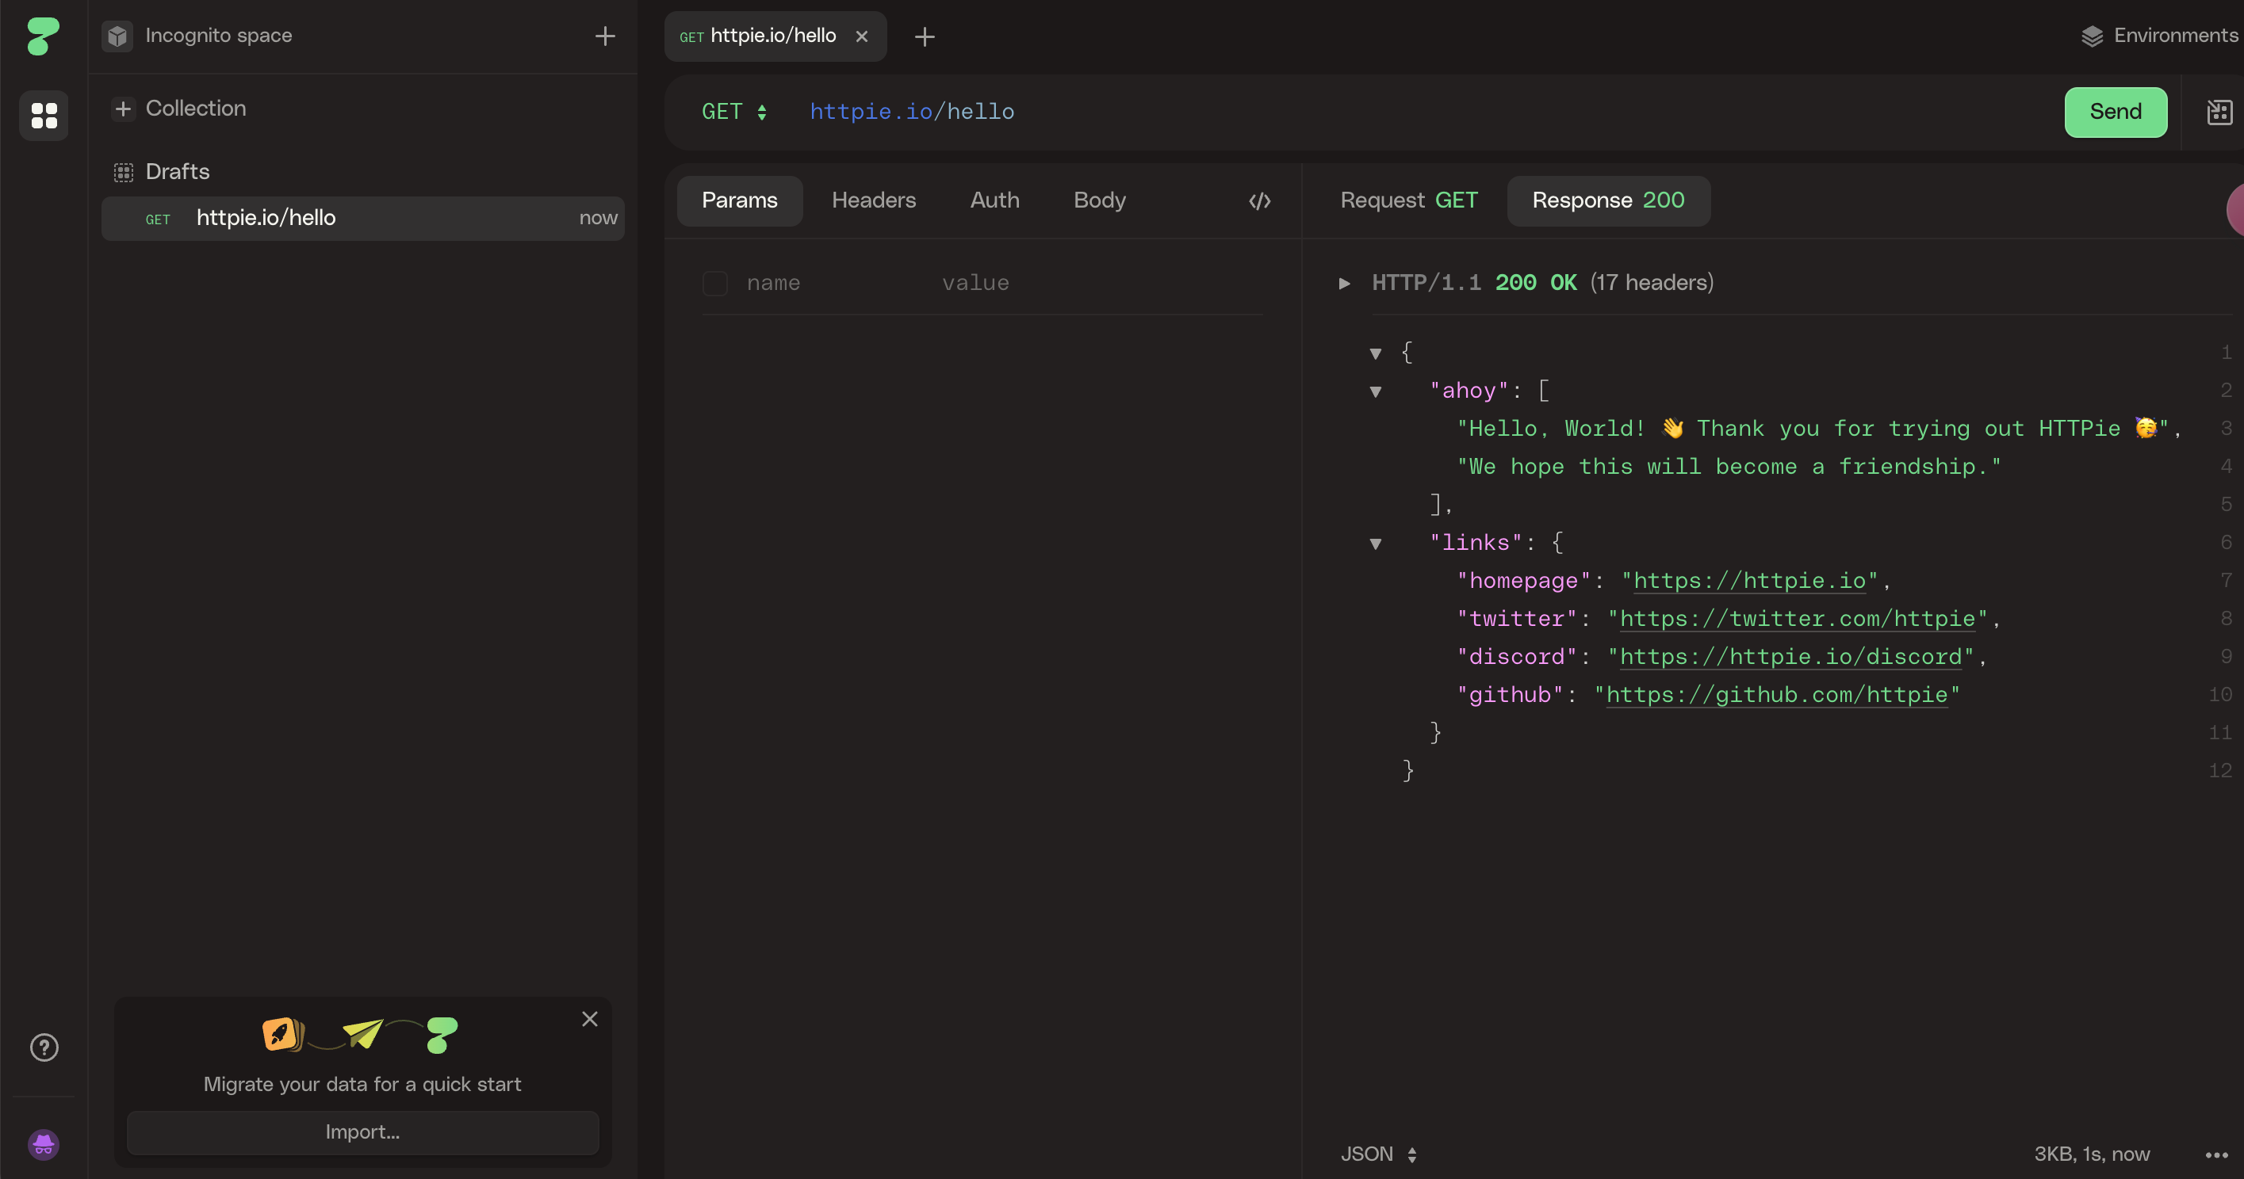
Task: Click the Incognito space cube icon
Action: pos(117,36)
